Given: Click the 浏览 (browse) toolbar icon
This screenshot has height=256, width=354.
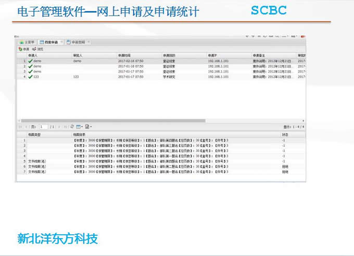Looking at the screenshot, I should tap(34, 49).
